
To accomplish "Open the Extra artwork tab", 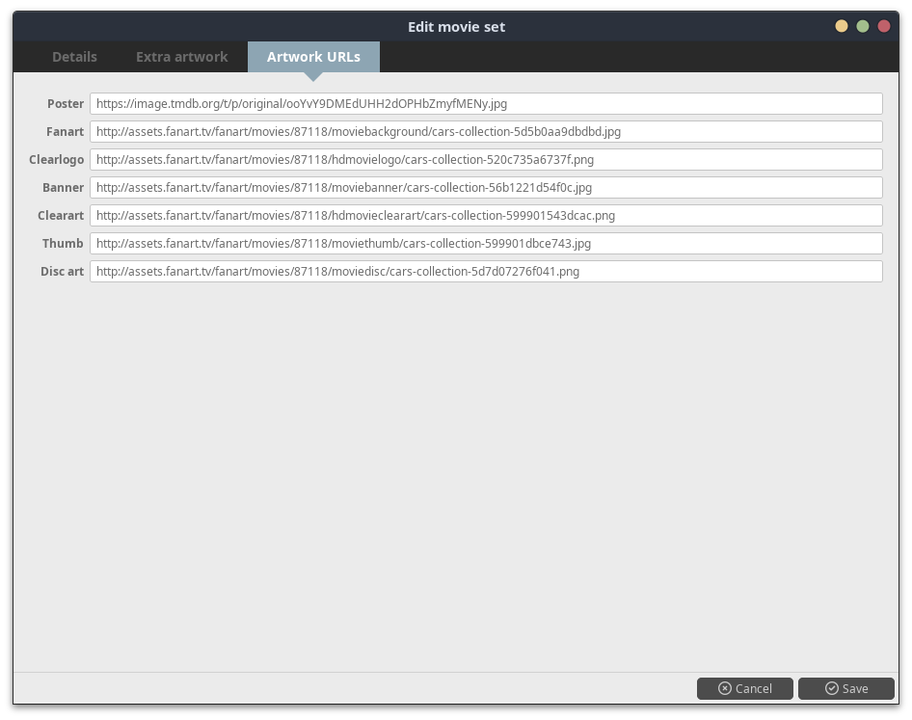I will [x=181, y=57].
